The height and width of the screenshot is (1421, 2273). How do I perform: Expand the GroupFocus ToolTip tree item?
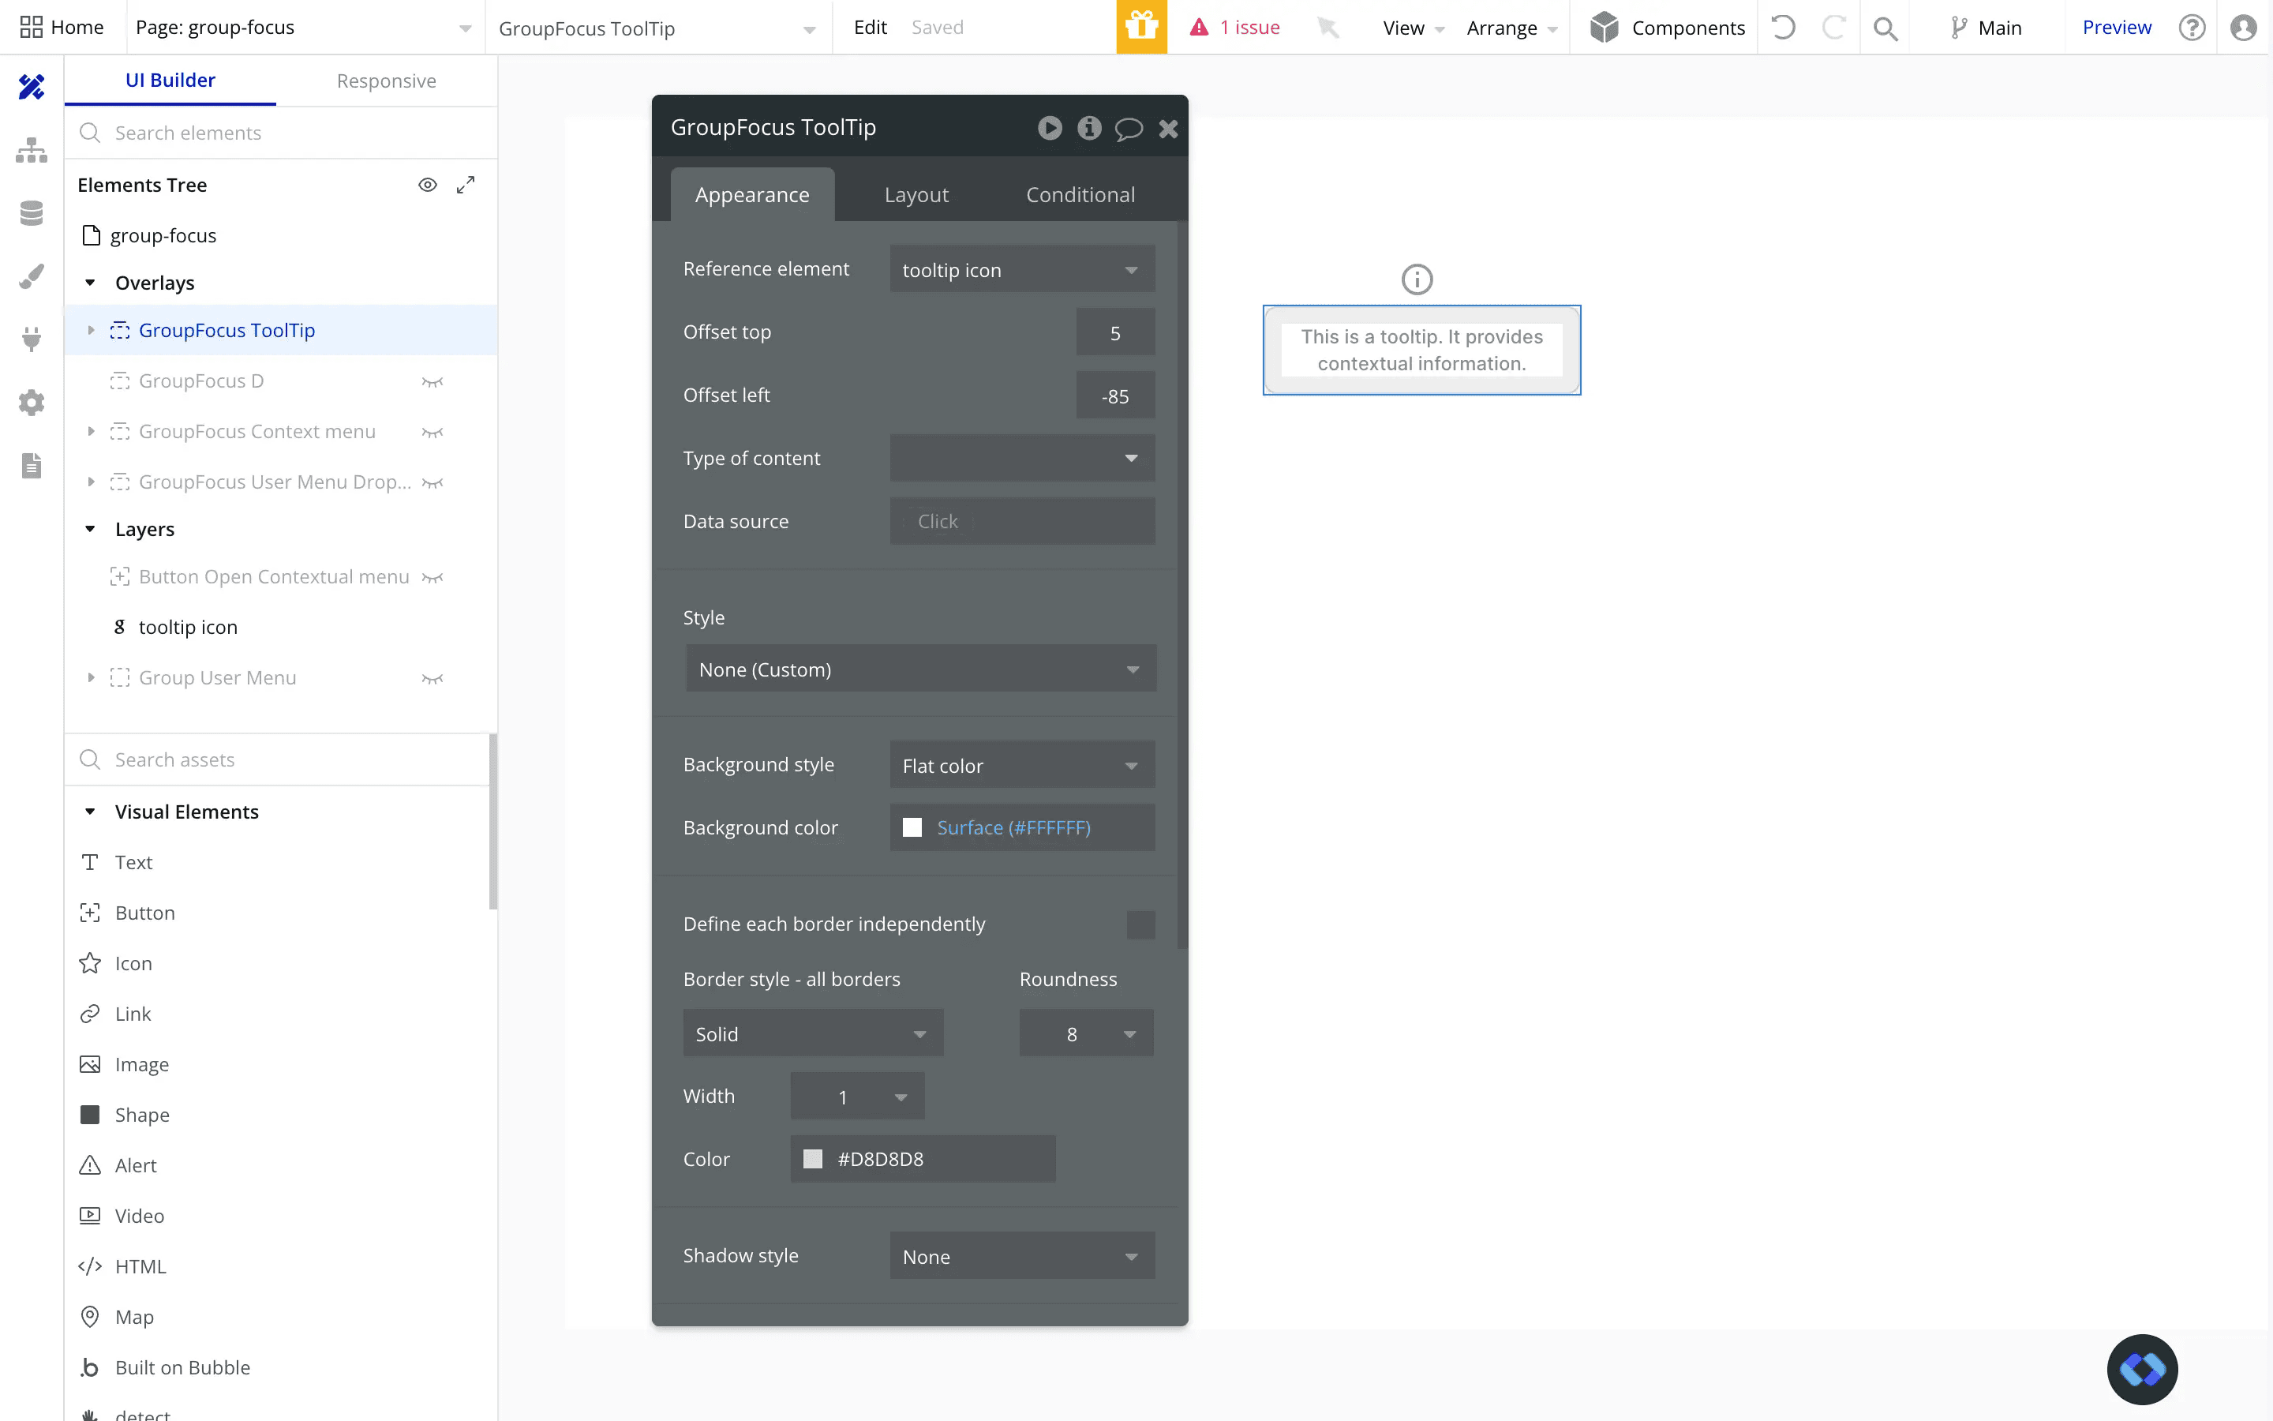pyautogui.click(x=91, y=330)
